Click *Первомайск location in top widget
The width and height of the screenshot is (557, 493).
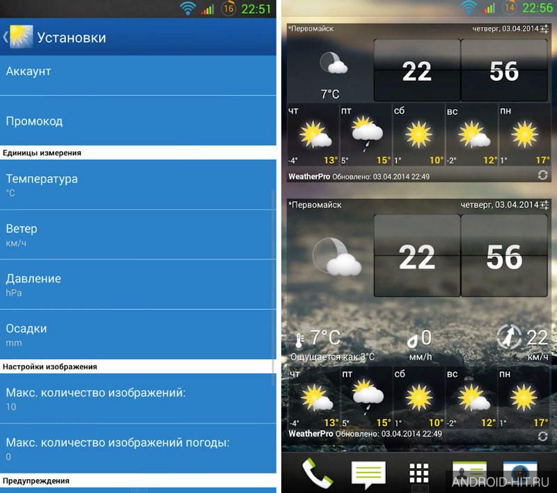pyautogui.click(x=311, y=29)
